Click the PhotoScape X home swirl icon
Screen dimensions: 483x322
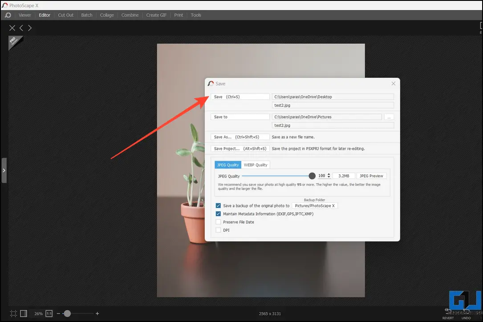pyautogui.click(x=8, y=15)
